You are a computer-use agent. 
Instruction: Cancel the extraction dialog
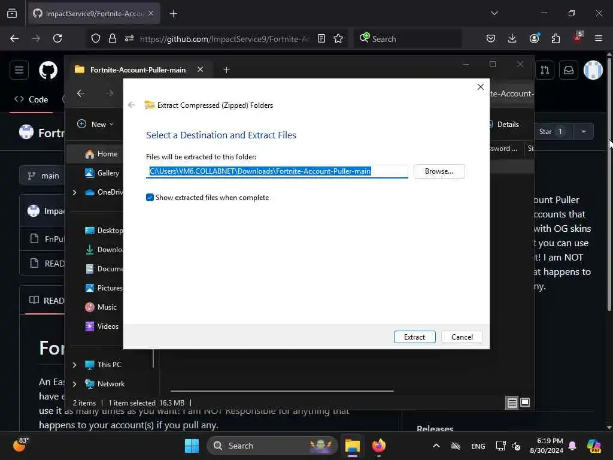462,337
